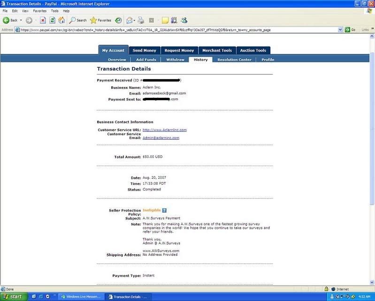Open the Help menu

point(66,11)
